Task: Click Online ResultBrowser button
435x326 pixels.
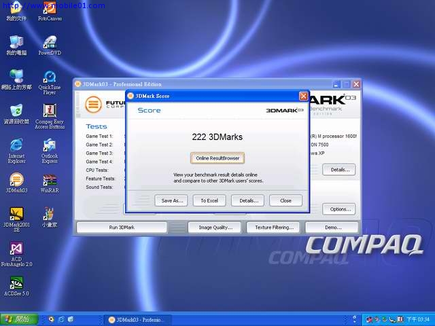Action: click(x=217, y=158)
